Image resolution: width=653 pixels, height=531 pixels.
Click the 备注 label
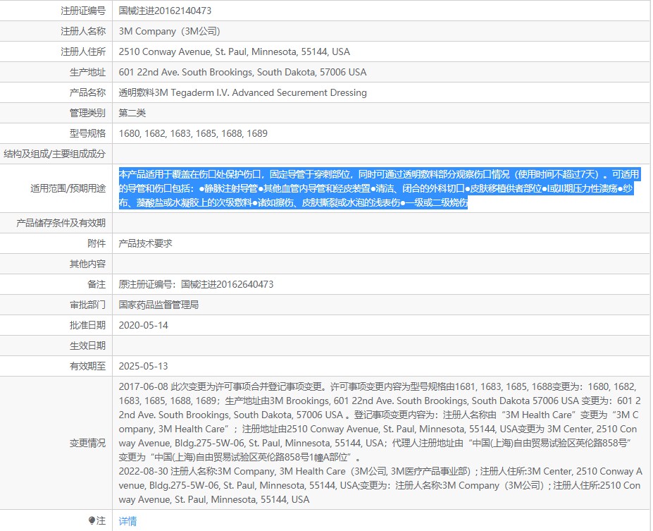pyautogui.click(x=97, y=284)
